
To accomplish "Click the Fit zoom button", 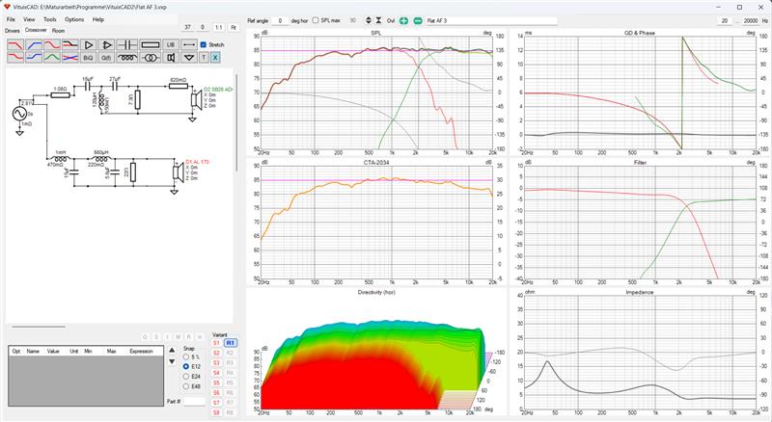I will point(234,28).
